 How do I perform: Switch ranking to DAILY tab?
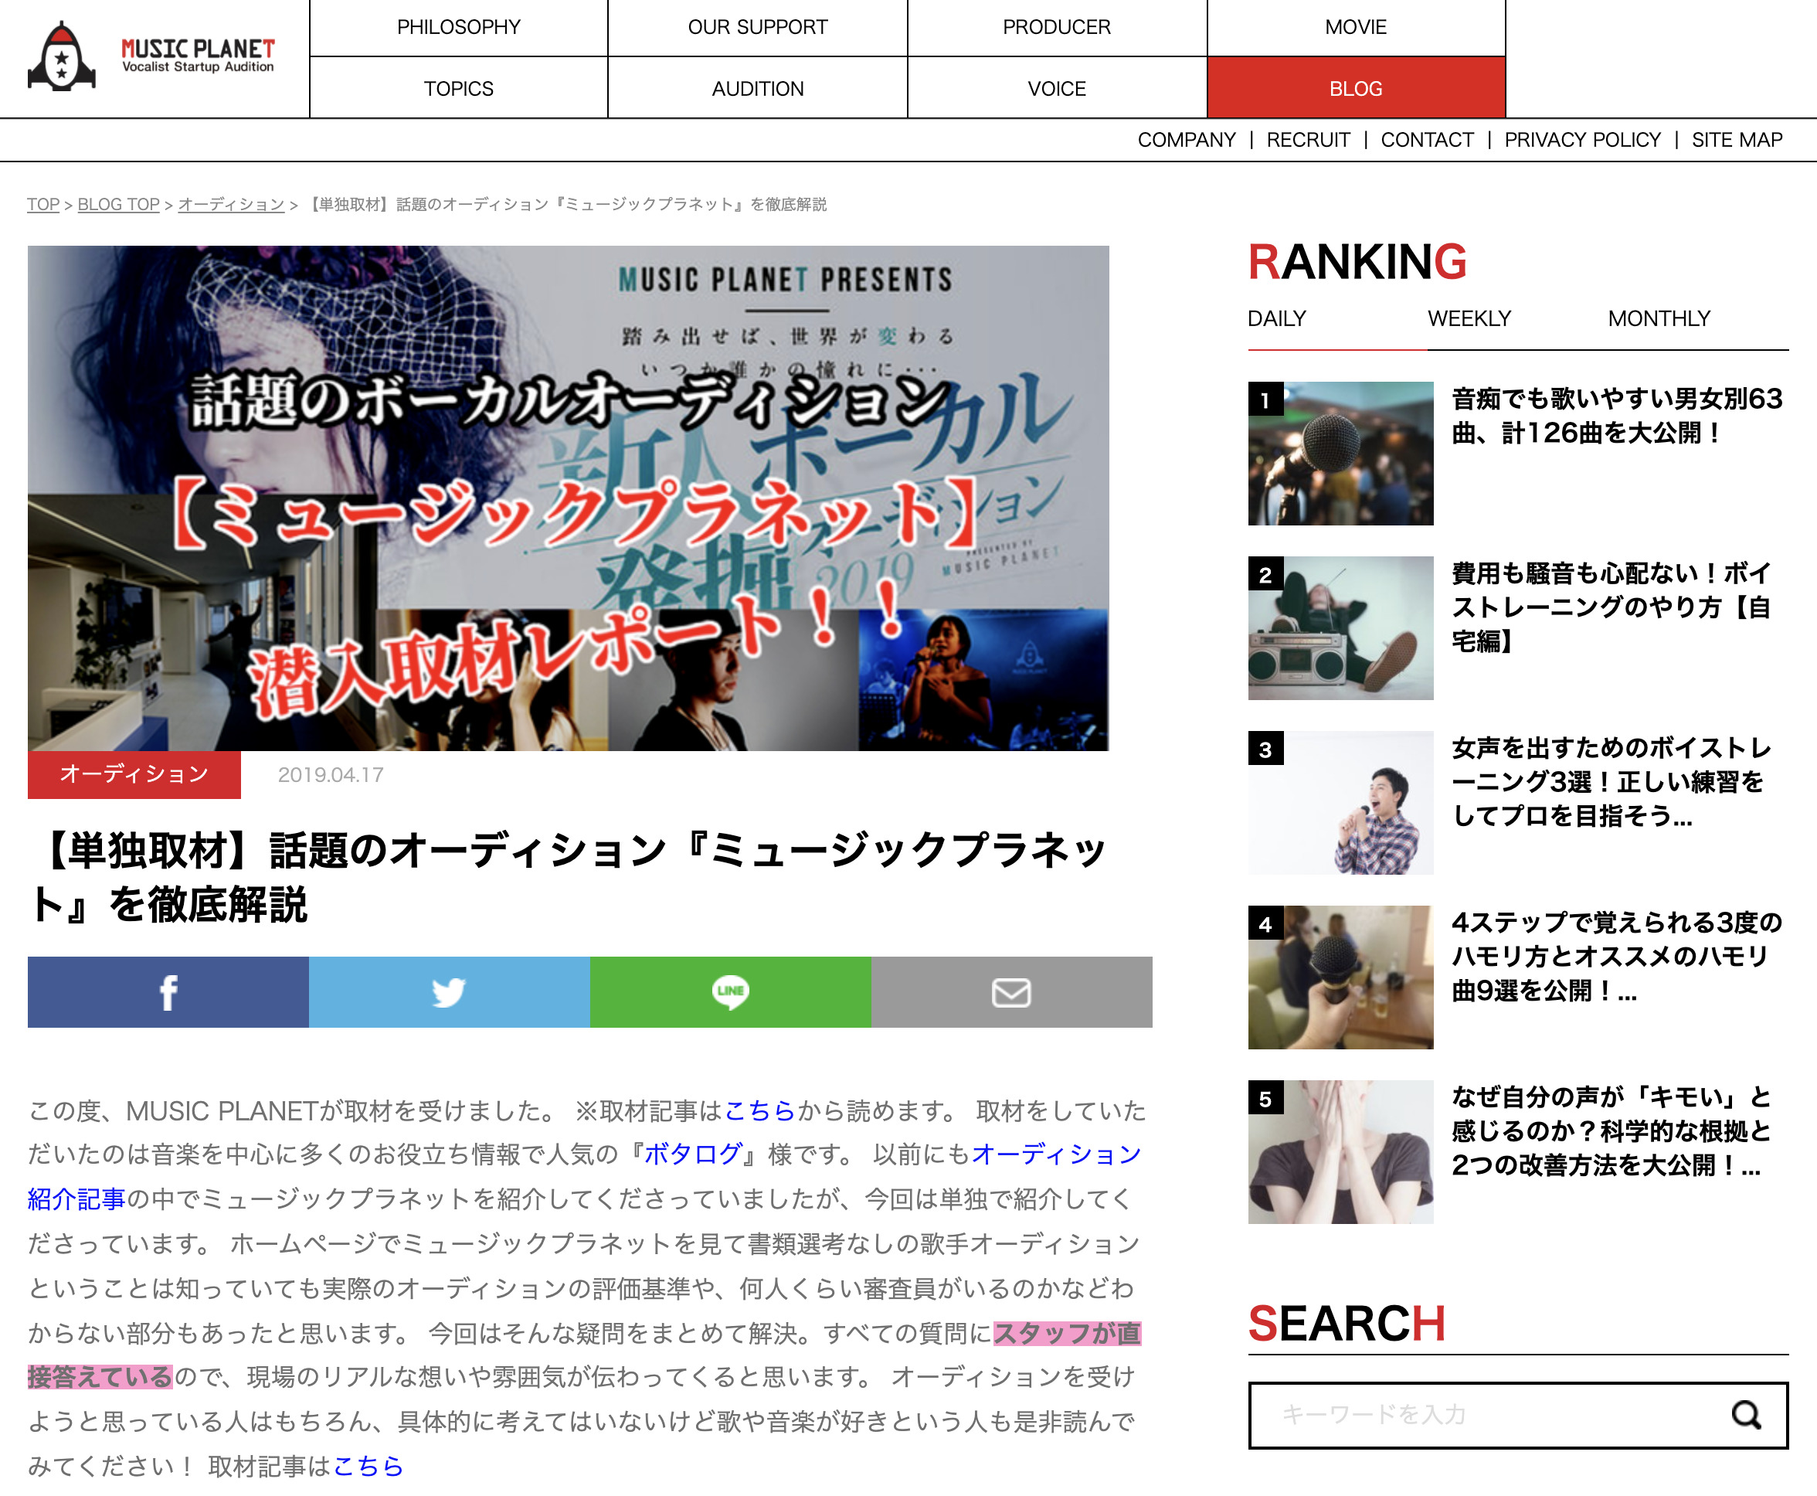[x=1277, y=319]
